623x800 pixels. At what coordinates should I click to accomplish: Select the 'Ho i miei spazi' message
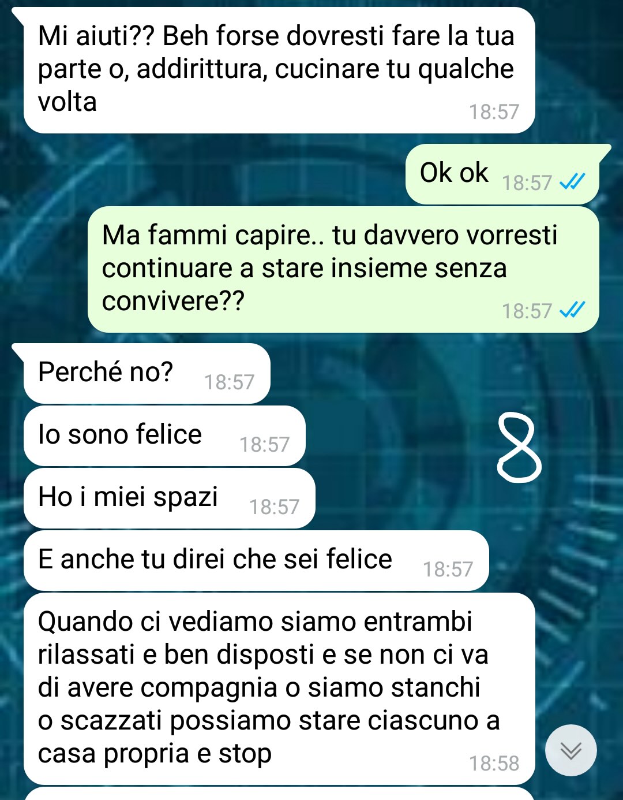[169, 498]
